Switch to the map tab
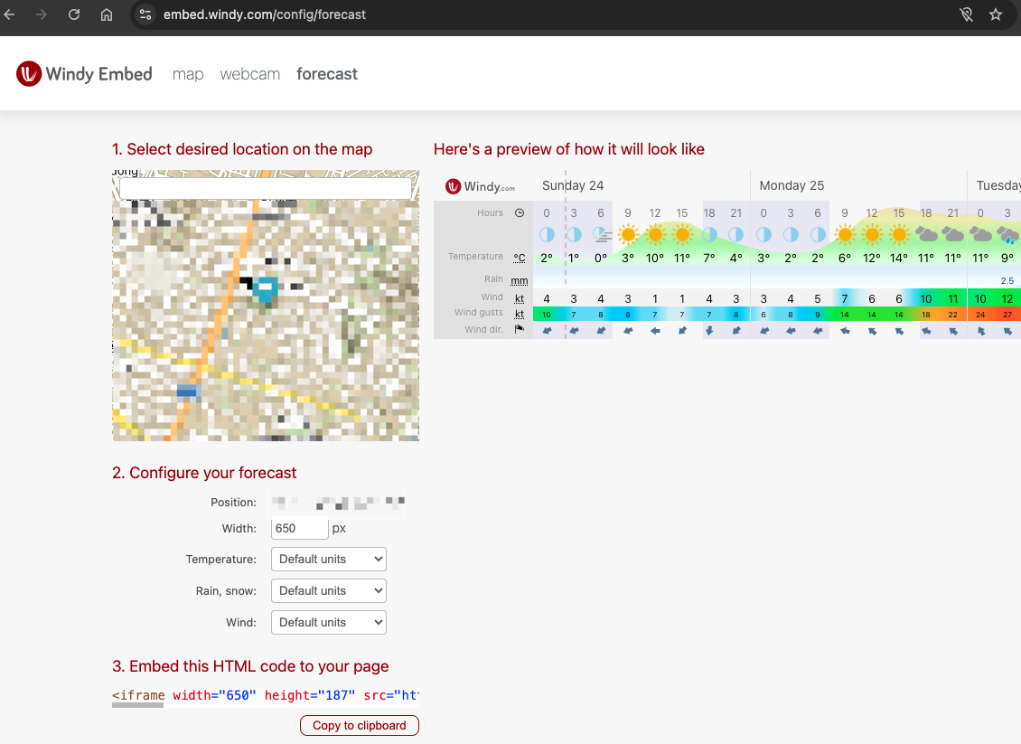The height and width of the screenshot is (744, 1021). [x=188, y=74]
